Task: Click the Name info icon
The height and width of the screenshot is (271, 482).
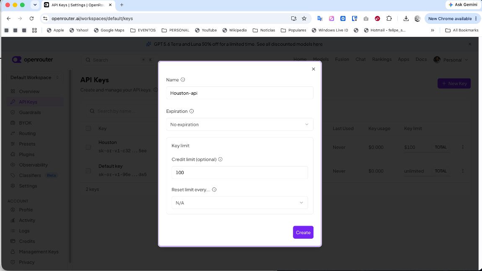Action: (x=183, y=80)
